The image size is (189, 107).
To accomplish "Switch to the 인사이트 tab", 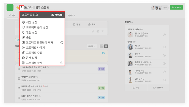I will (x=72, y=16).
